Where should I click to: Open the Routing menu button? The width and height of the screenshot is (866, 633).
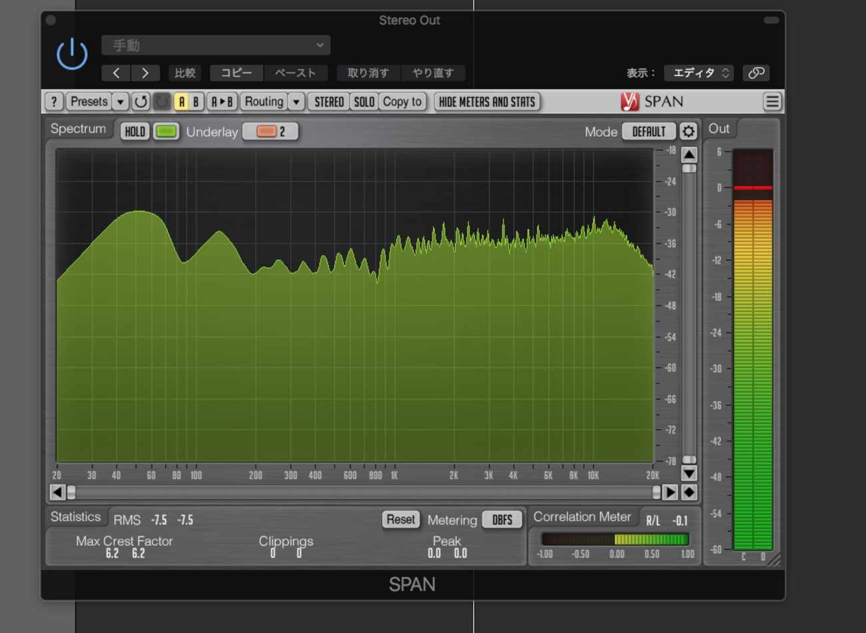pos(264,102)
